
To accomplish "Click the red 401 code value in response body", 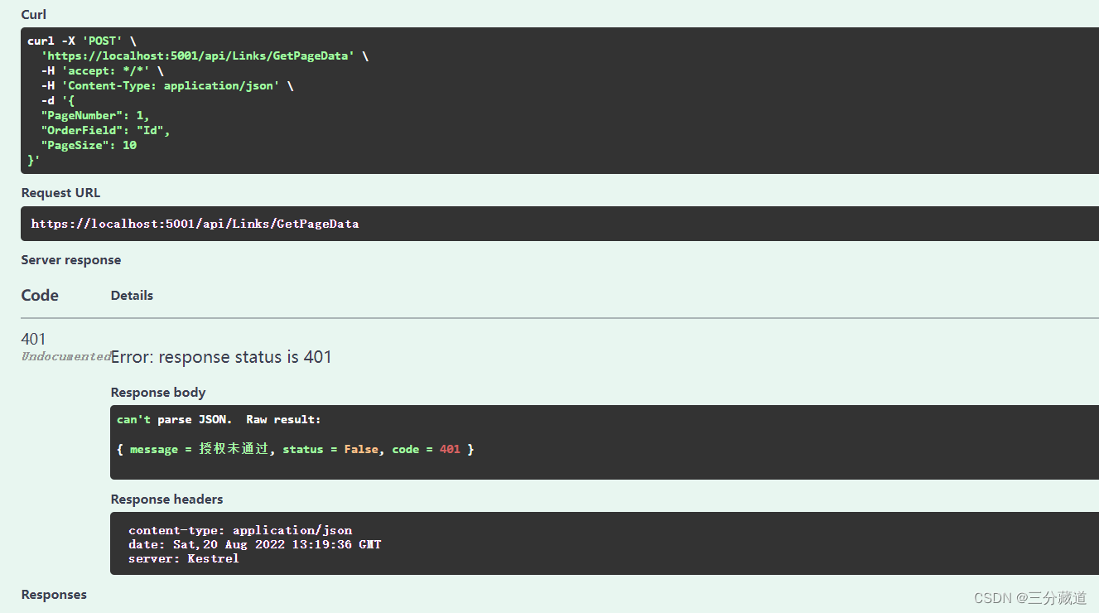I will (450, 449).
